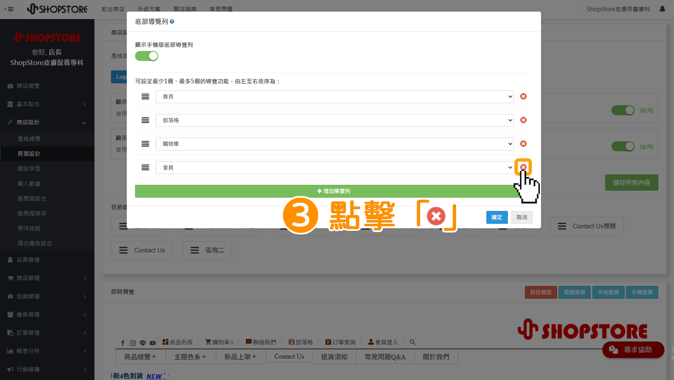Click the 區塊二 block handle icon
The width and height of the screenshot is (674, 380).
[195, 250]
